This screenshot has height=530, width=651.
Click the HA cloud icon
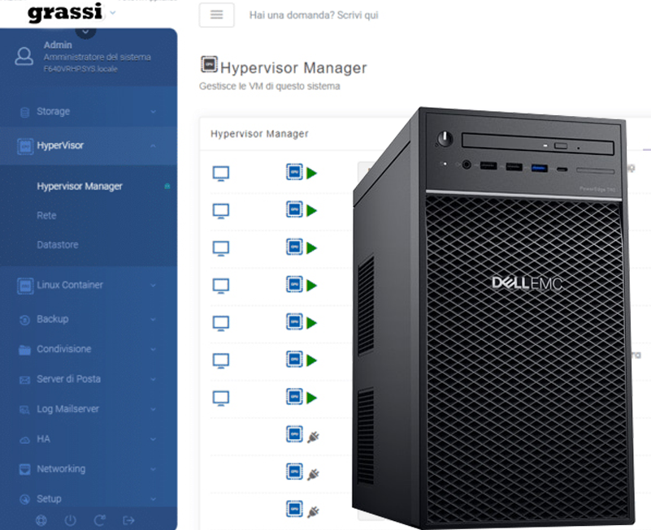coord(25,440)
